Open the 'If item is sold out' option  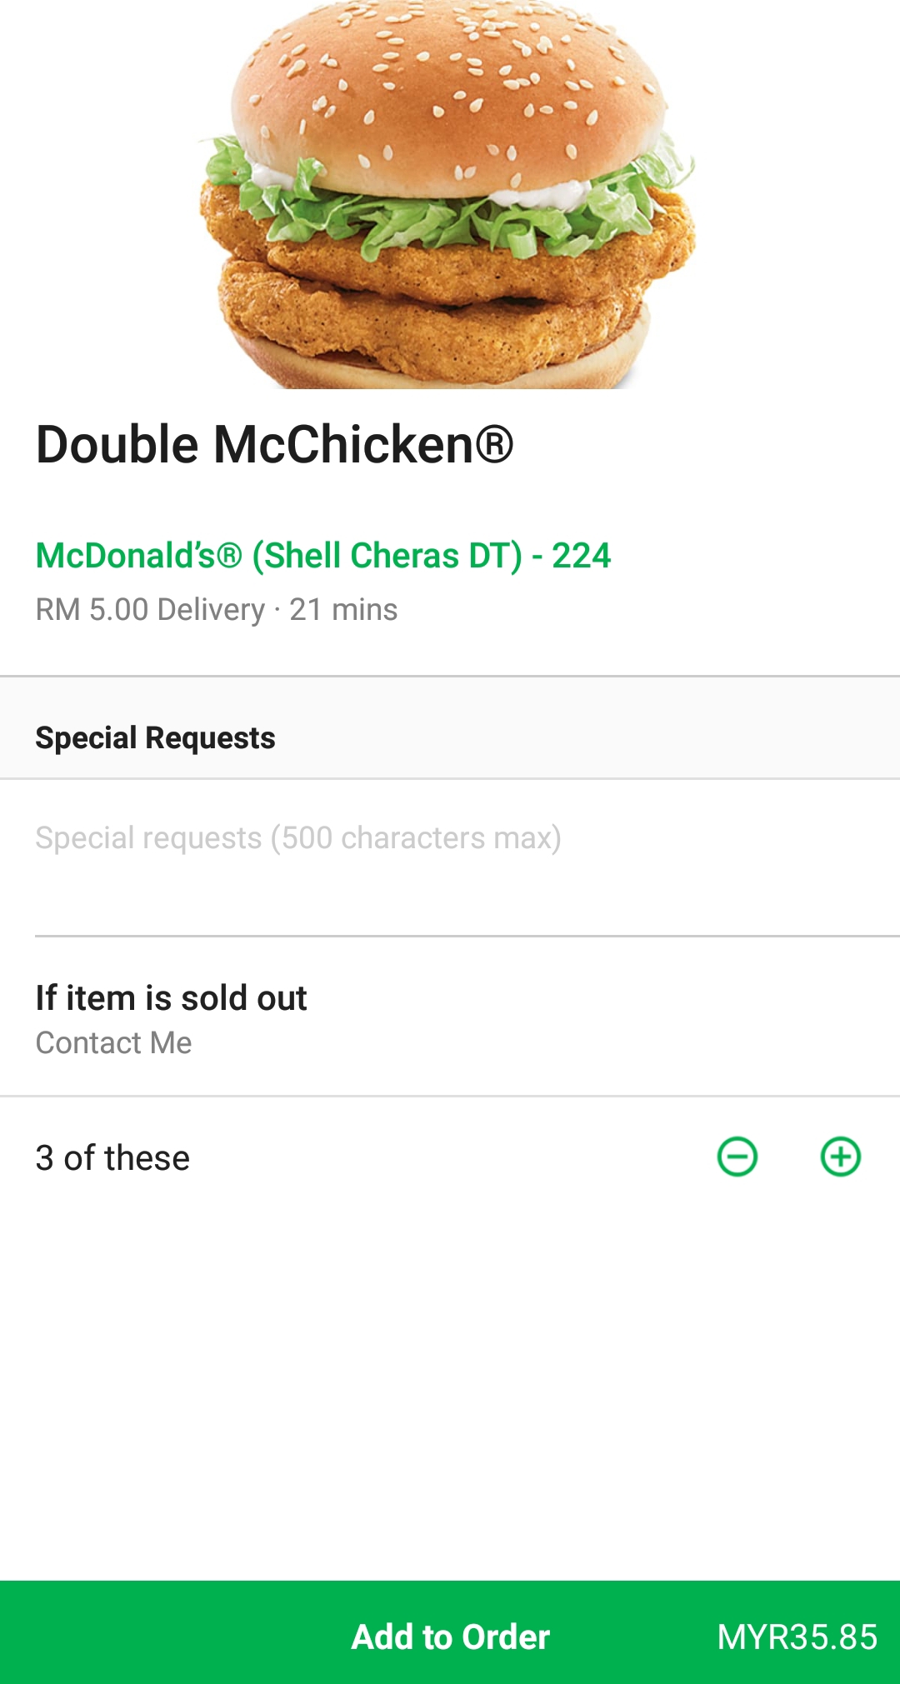point(171,998)
